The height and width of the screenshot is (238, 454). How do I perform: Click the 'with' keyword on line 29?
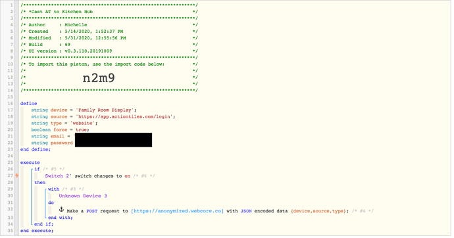pos(53,189)
